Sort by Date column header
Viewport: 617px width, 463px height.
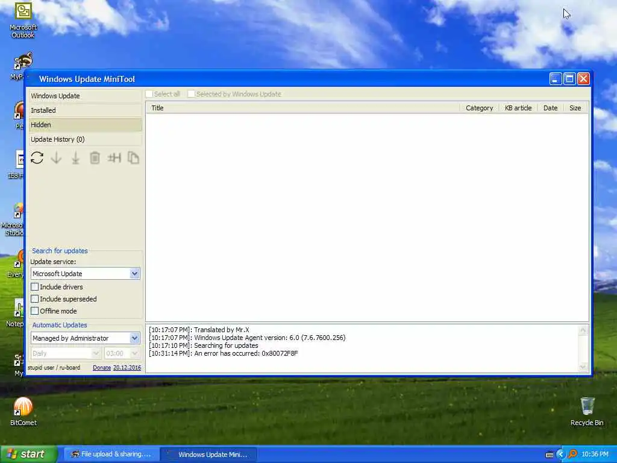click(x=551, y=108)
